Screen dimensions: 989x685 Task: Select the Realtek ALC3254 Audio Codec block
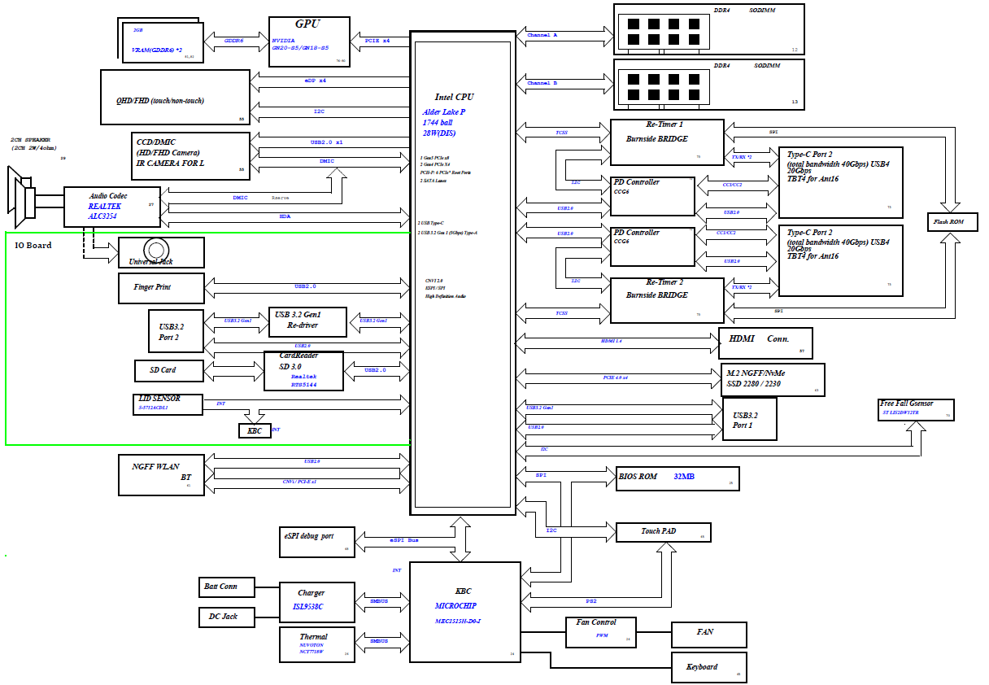coord(112,207)
